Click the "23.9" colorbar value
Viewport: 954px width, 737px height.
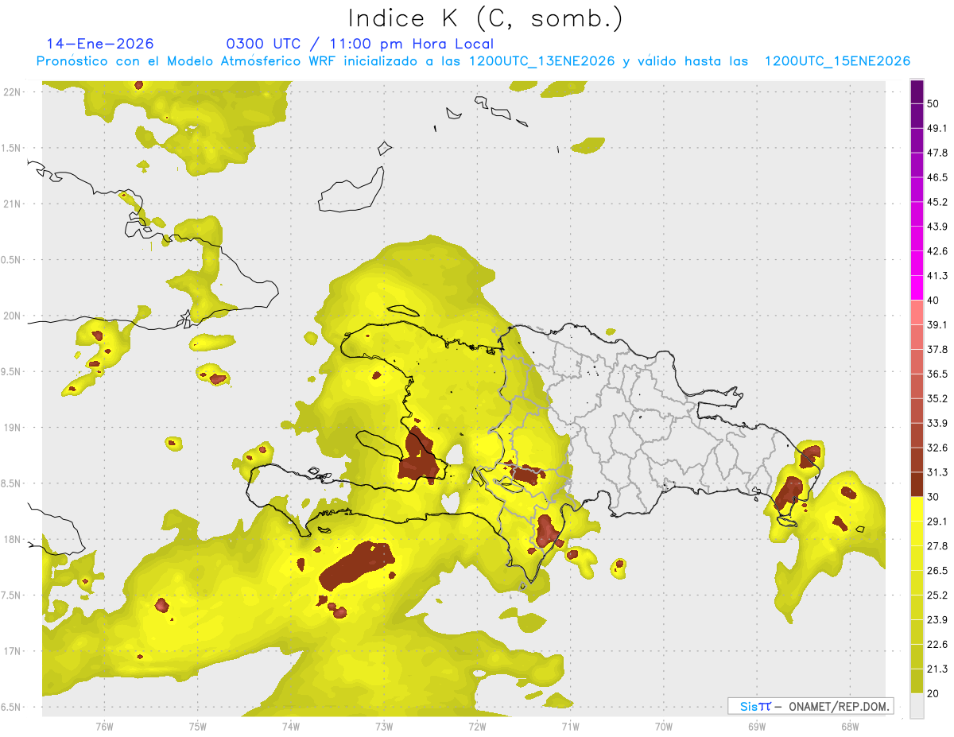[937, 620]
